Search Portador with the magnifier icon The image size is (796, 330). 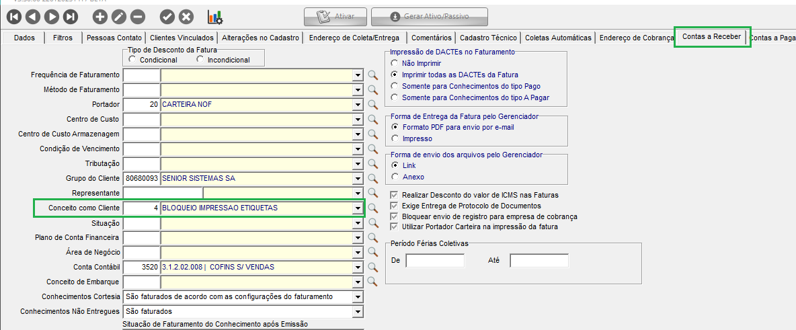click(373, 104)
